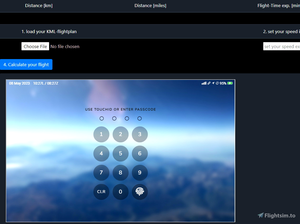Screen dimensions: 300x224
Task: Click the first passcode dot indicator
Action: click(x=102, y=118)
